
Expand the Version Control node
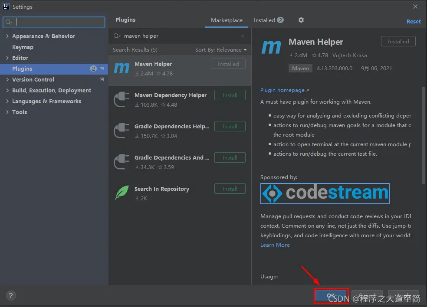pyautogui.click(x=7, y=79)
